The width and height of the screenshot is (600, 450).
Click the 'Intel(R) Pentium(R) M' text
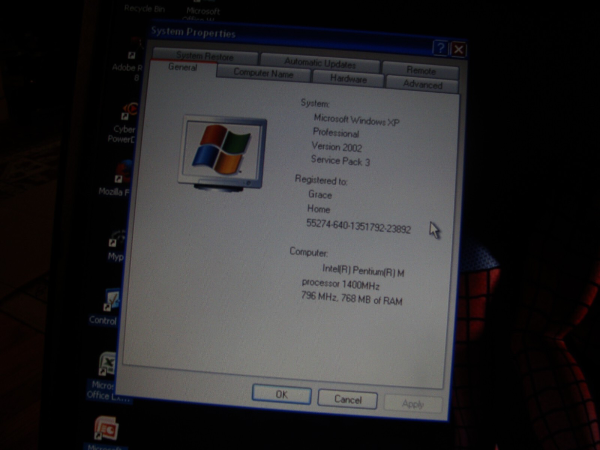(363, 270)
